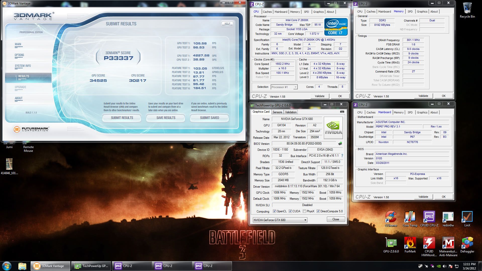Open the Windows Start button
Image resolution: width=482 pixels, height=271 pixels.
tap(7, 266)
